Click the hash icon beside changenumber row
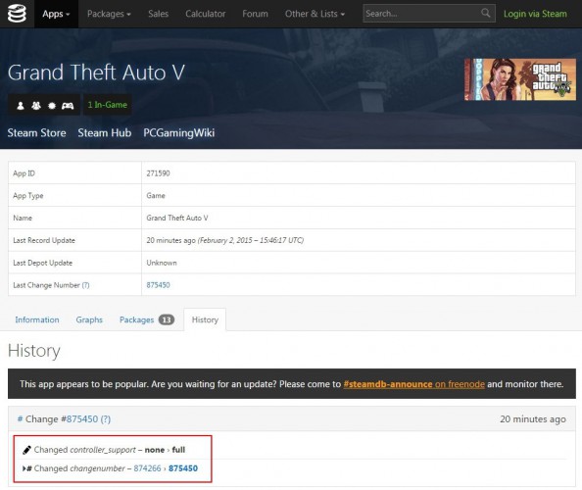Image resolution: width=582 pixels, height=490 pixels. pos(27,468)
